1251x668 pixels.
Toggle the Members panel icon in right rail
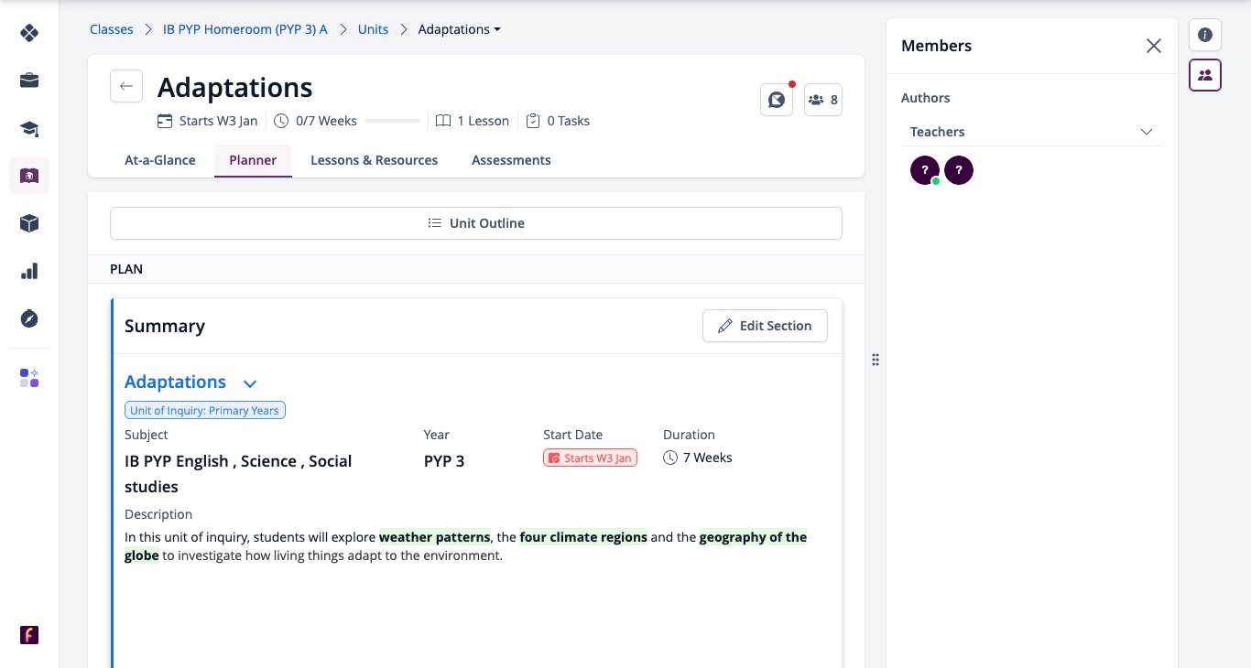[1205, 75]
